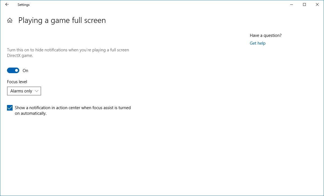Uncheck the action center notification checkbox
The image size is (324, 196).
pyautogui.click(x=10, y=107)
